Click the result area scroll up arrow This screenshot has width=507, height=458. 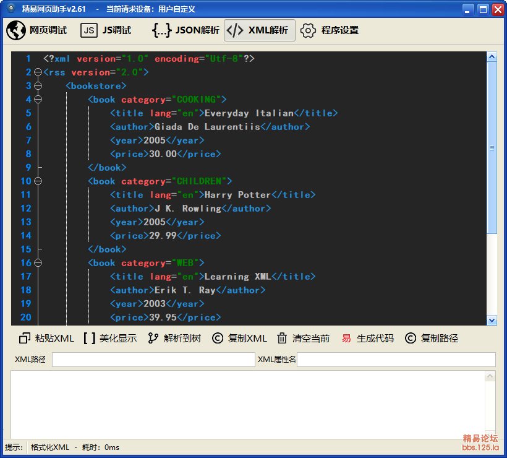coord(490,376)
